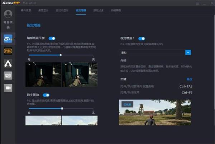Select the G+ sidebar icon
The height and width of the screenshot is (144, 215).
[8, 39]
